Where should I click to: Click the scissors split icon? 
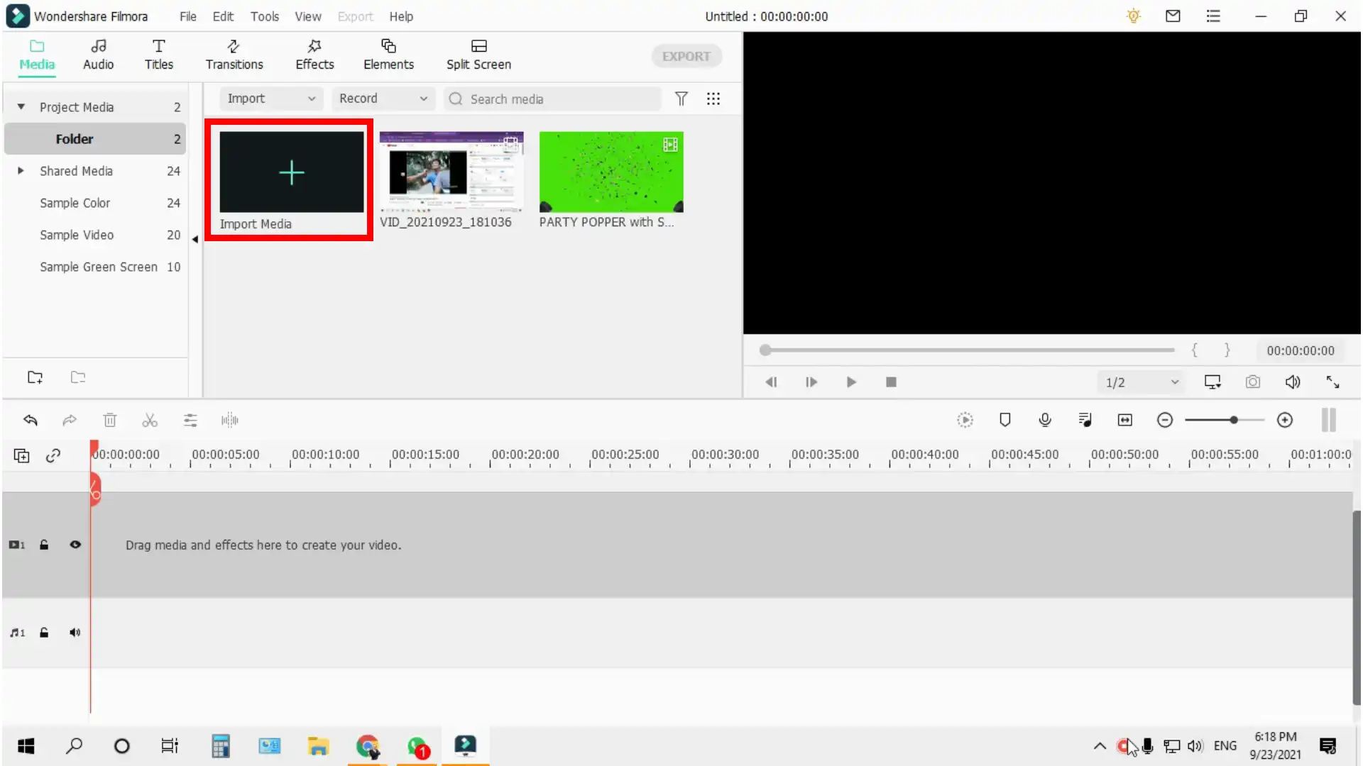click(150, 421)
